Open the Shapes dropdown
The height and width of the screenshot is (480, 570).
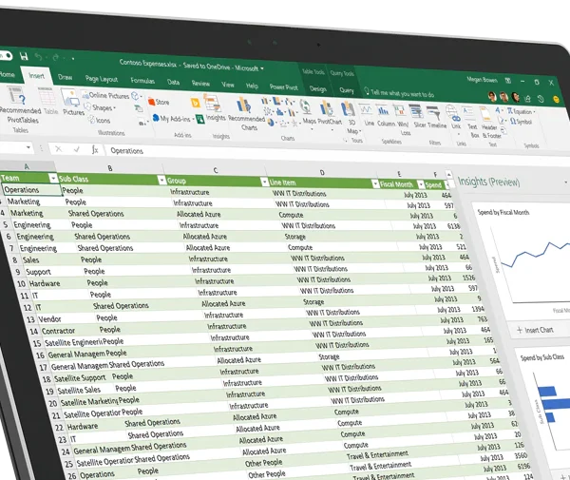pyautogui.click(x=100, y=107)
